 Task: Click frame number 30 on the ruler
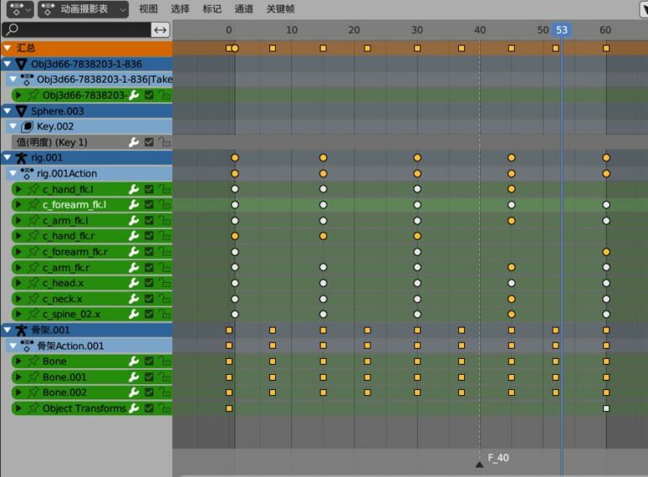[x=417, y=30]
